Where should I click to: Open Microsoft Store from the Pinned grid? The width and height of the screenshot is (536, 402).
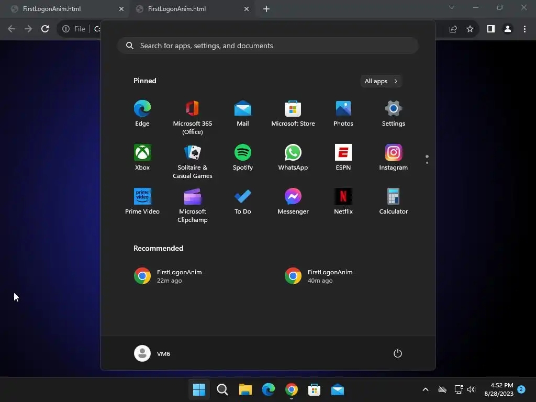click(293, 113)
